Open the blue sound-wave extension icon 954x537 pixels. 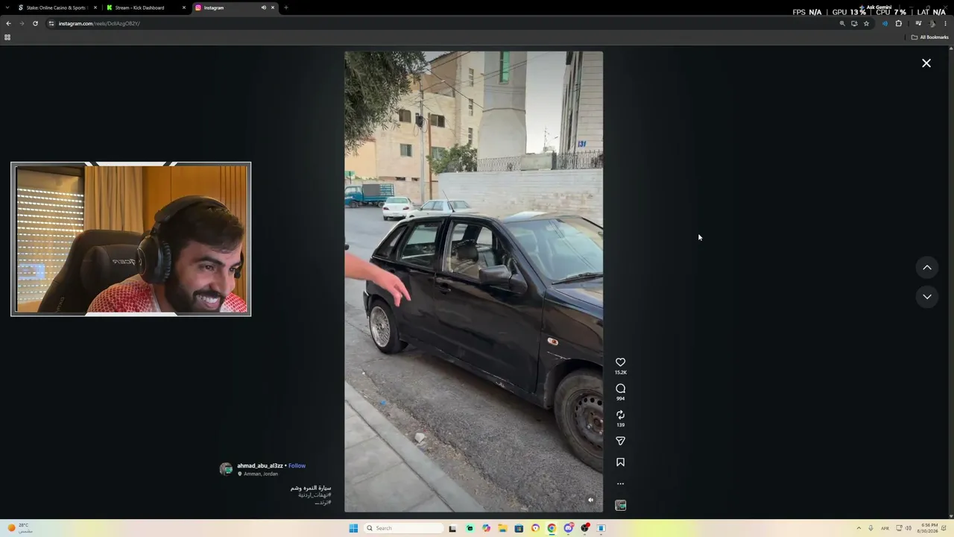(885, 23)
